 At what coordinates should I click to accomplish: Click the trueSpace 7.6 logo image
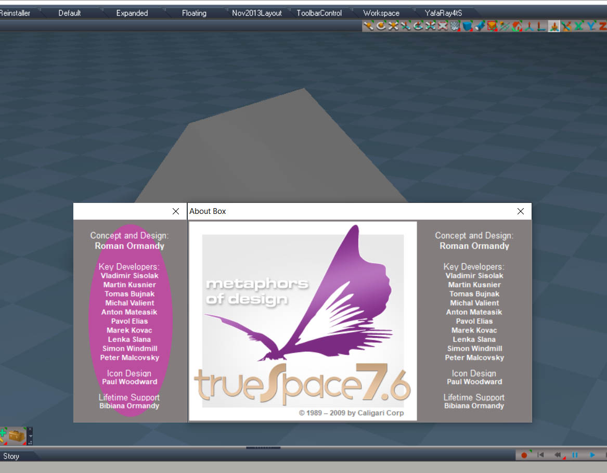point(303,385)
